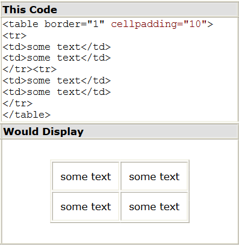
Task: Select the top-left "some text" table cell
Action: (85, 176)
